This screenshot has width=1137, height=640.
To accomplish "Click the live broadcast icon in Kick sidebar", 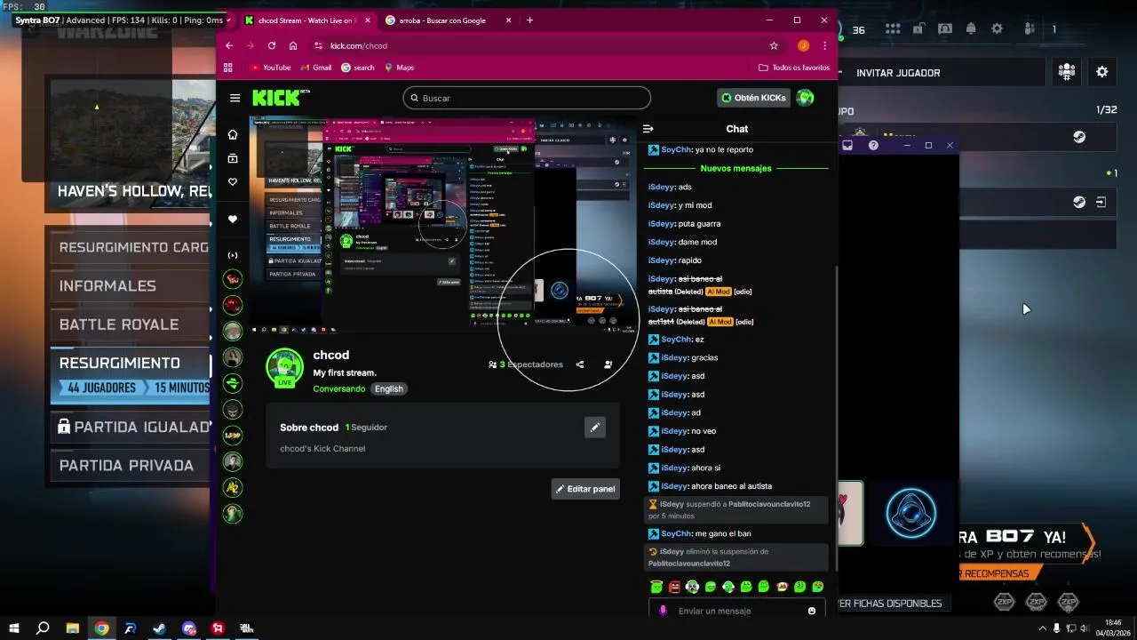I will [x=233, y=255].
